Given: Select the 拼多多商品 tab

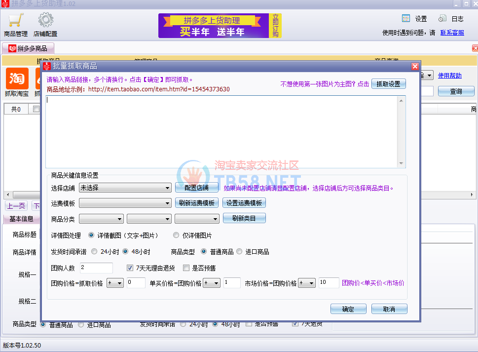Looking at the screenshot, I should click(28, 48).
